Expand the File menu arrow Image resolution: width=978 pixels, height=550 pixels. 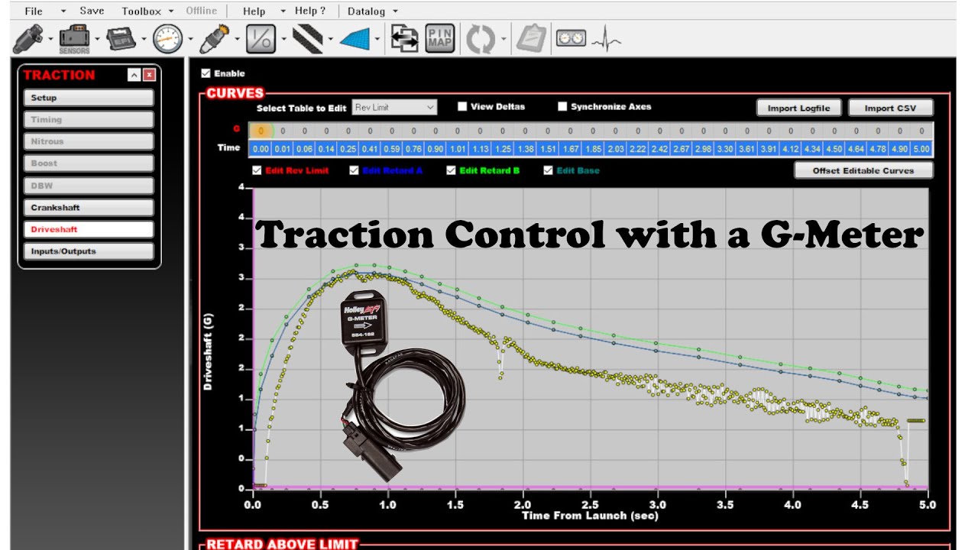click(63, 11)
